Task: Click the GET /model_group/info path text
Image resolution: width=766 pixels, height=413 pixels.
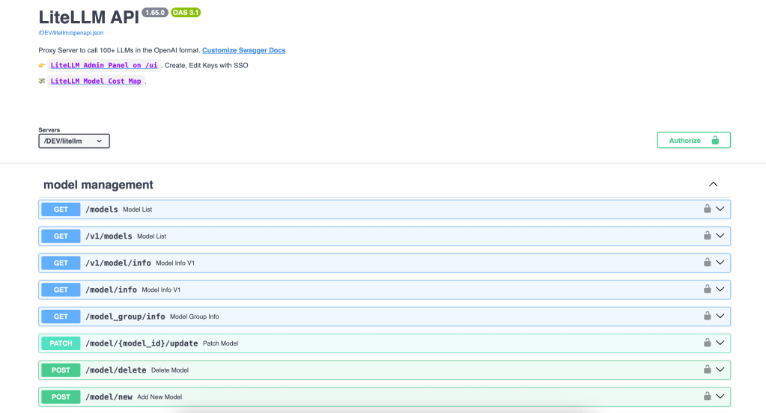Action: tap(125, 316)
